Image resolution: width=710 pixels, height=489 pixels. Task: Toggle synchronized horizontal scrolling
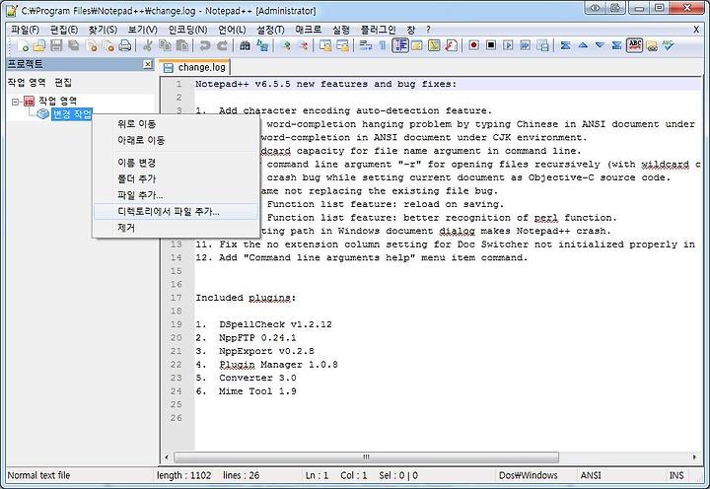point(343,45)
